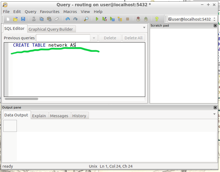Click the Clear edit window eraser icon
220x172 pixels.
pyautogui.click(x=57, y=19)
